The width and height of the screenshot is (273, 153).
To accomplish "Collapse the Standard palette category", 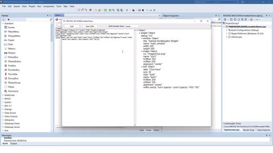I will [3, 23].
